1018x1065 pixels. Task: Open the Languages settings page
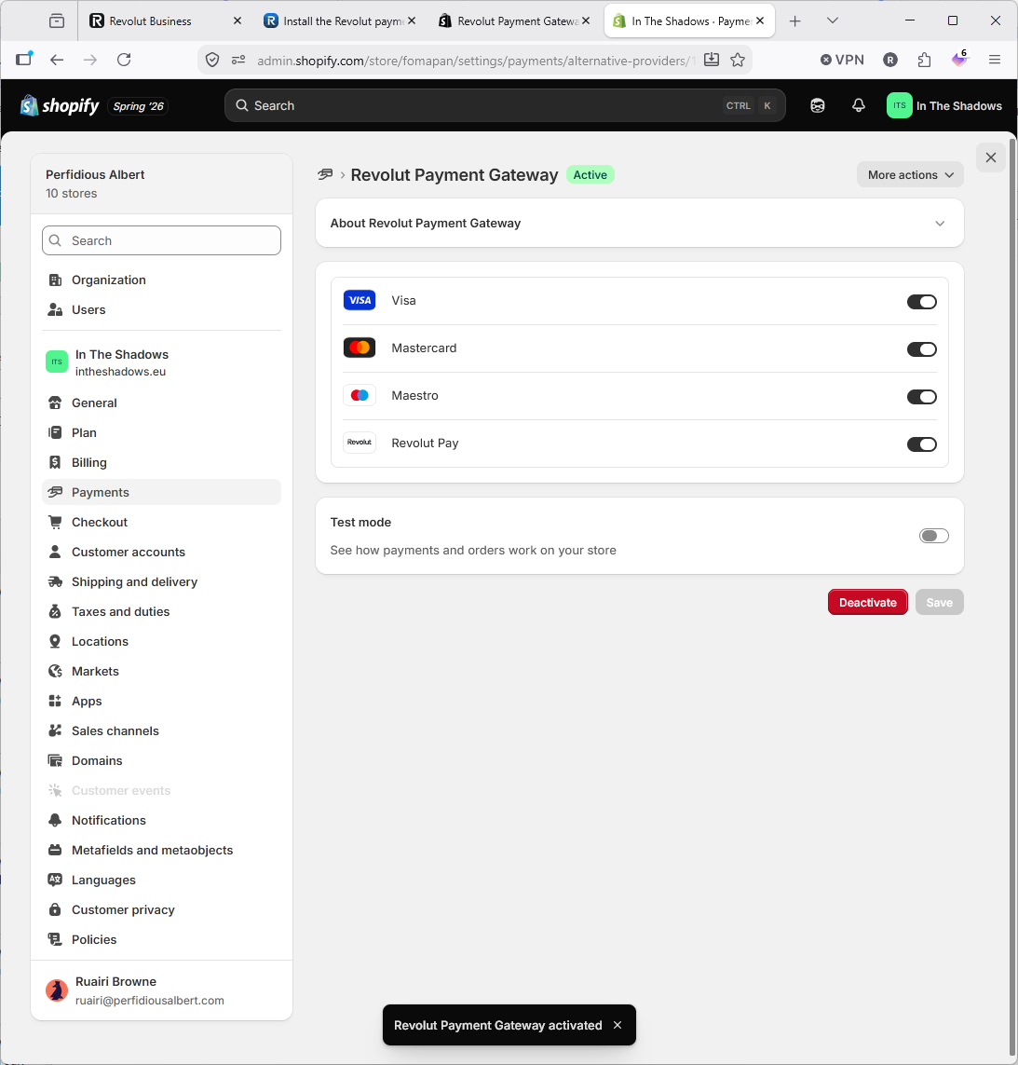pos(162,881)
